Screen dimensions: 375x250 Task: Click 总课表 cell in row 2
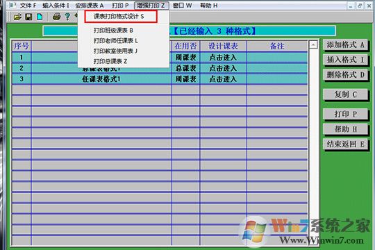[186, 68]
